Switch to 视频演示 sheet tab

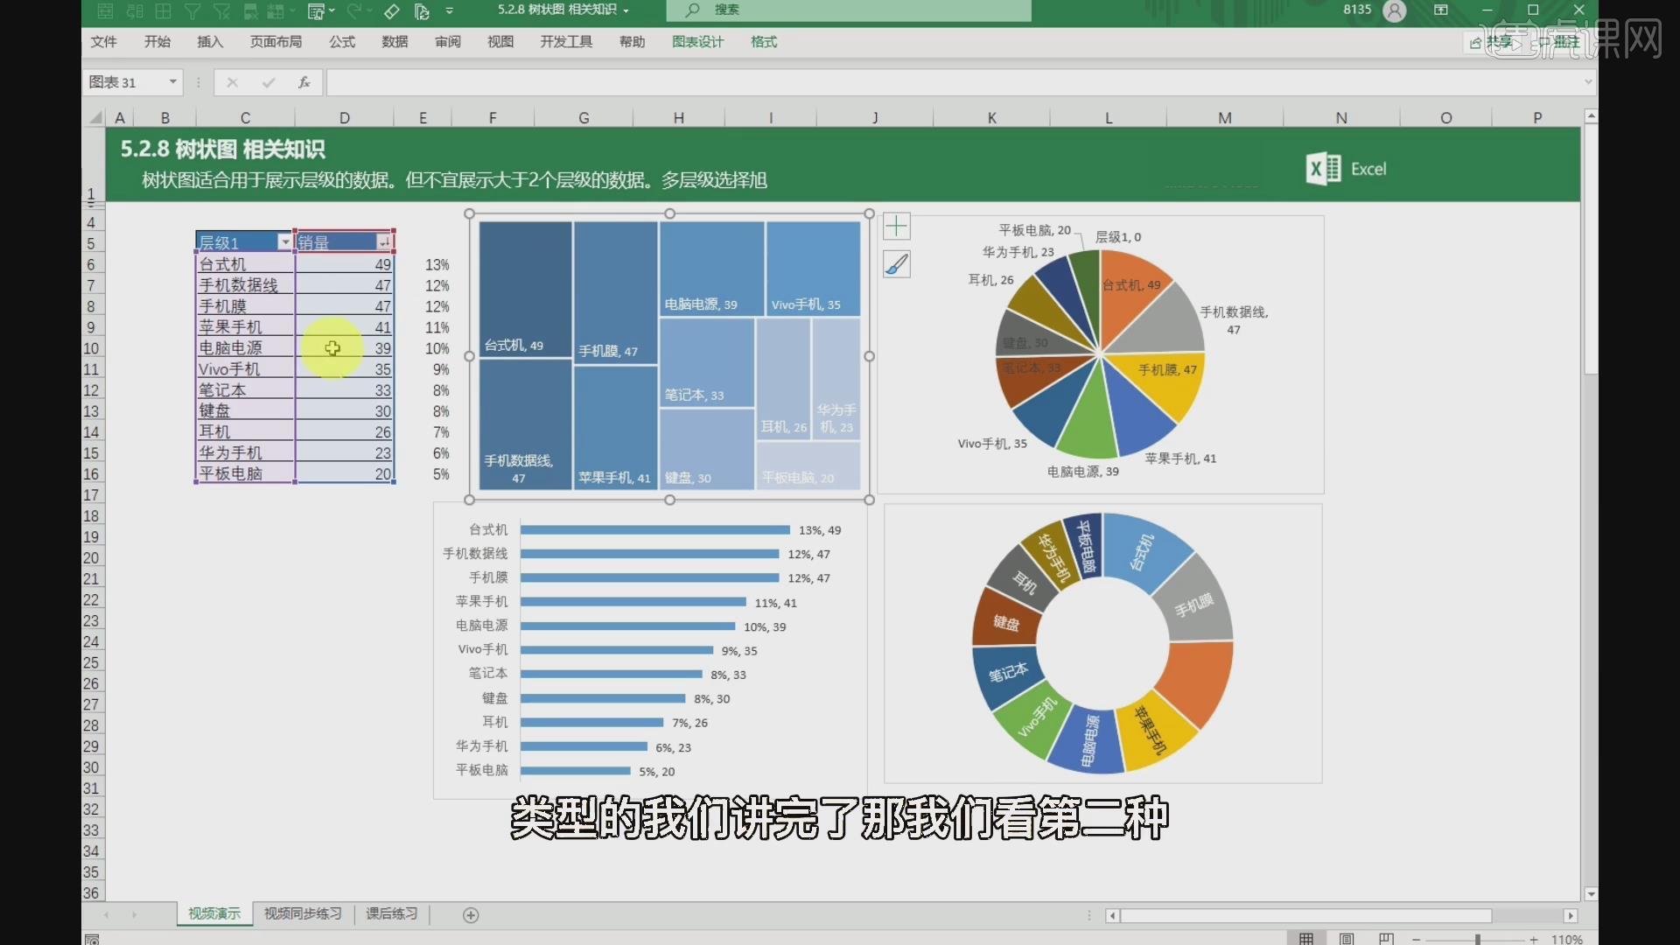(x=214, y=913)
